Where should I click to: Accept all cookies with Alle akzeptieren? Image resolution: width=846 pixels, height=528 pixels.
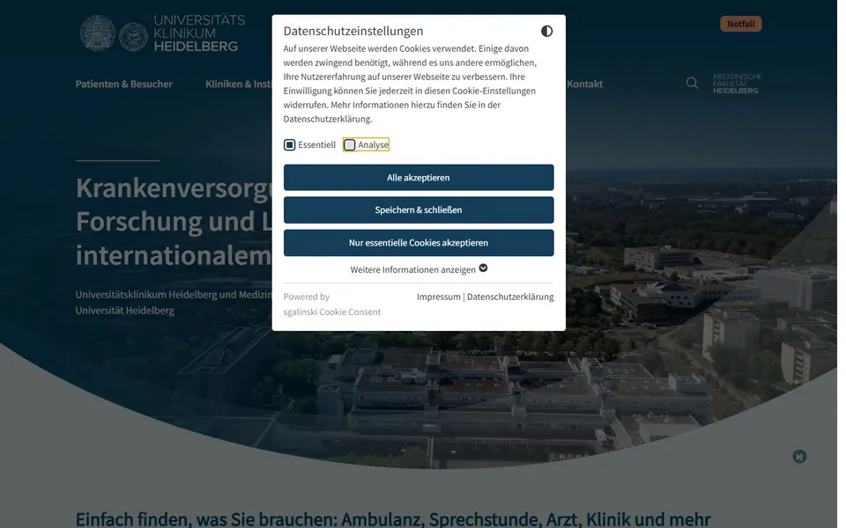419,177
